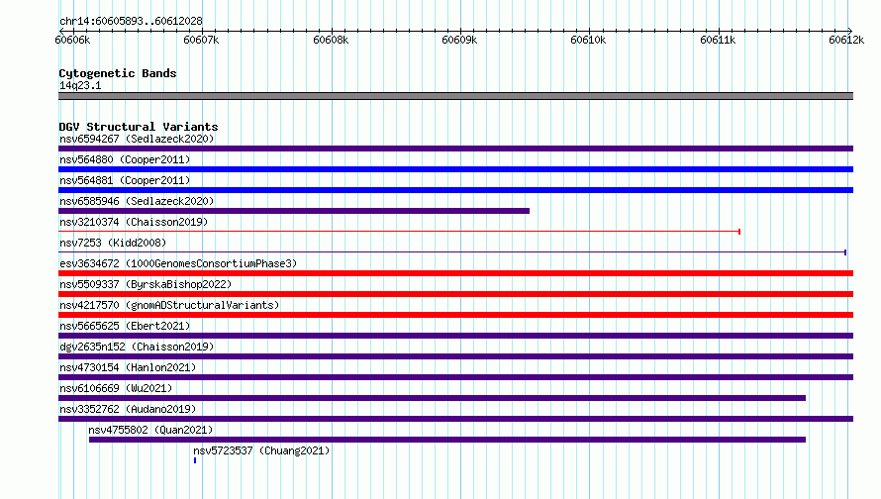Click nsv6585946 (Sedlazeck2020) label

pos(137,201)
